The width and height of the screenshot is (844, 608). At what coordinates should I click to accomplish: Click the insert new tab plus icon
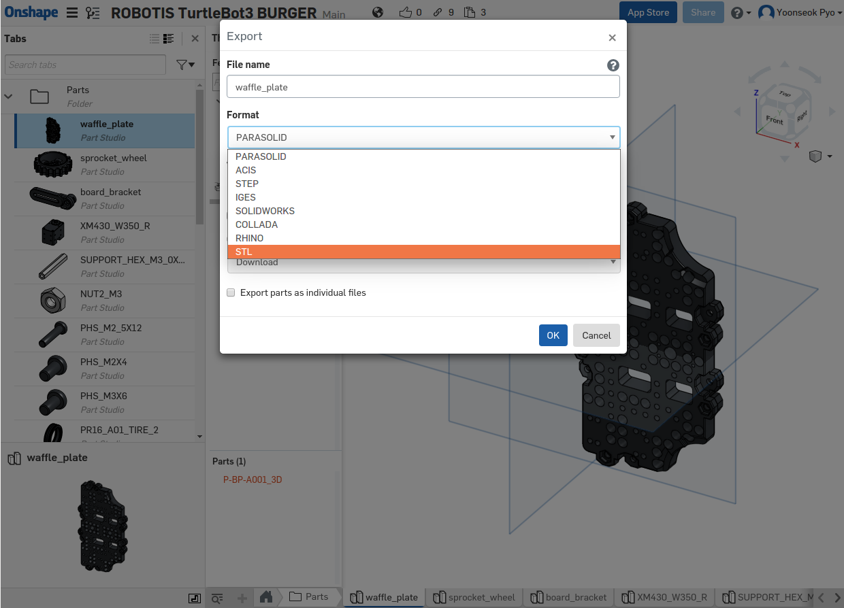242,598
